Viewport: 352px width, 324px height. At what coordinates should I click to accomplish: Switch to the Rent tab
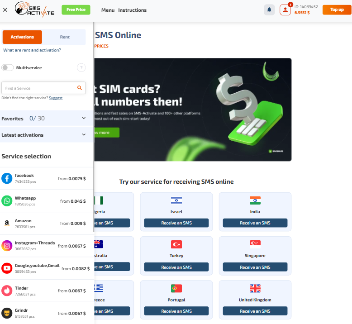pyautogui.click(x=65, y=37)
